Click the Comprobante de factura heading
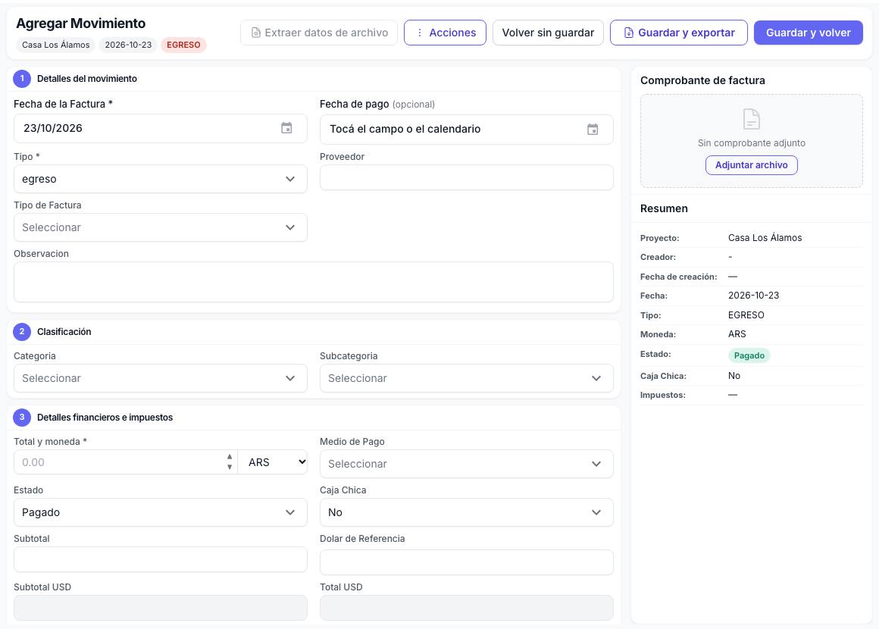 click(702, 80)
